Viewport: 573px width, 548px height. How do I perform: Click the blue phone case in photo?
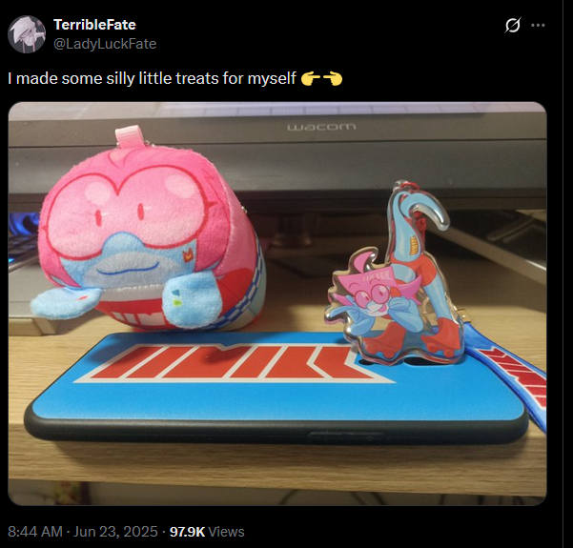[276, 387]
